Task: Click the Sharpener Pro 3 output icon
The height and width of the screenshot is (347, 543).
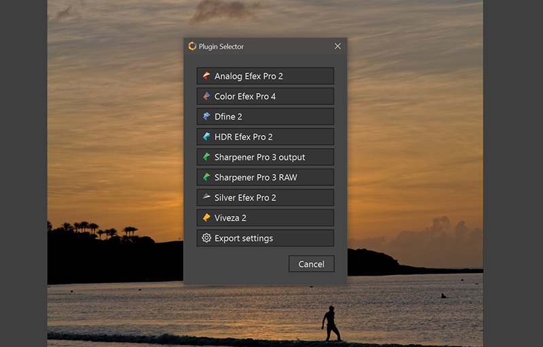Action: (206, 158)
